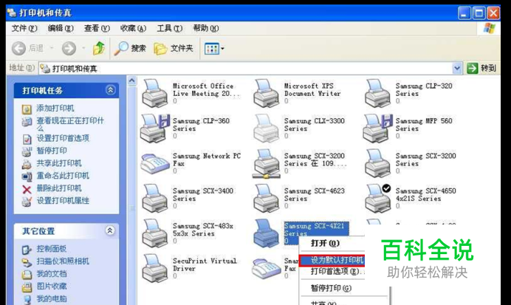
Task: Select Samsung SCX-4650 4x21S Series printer icon
Action: [377, 199]
